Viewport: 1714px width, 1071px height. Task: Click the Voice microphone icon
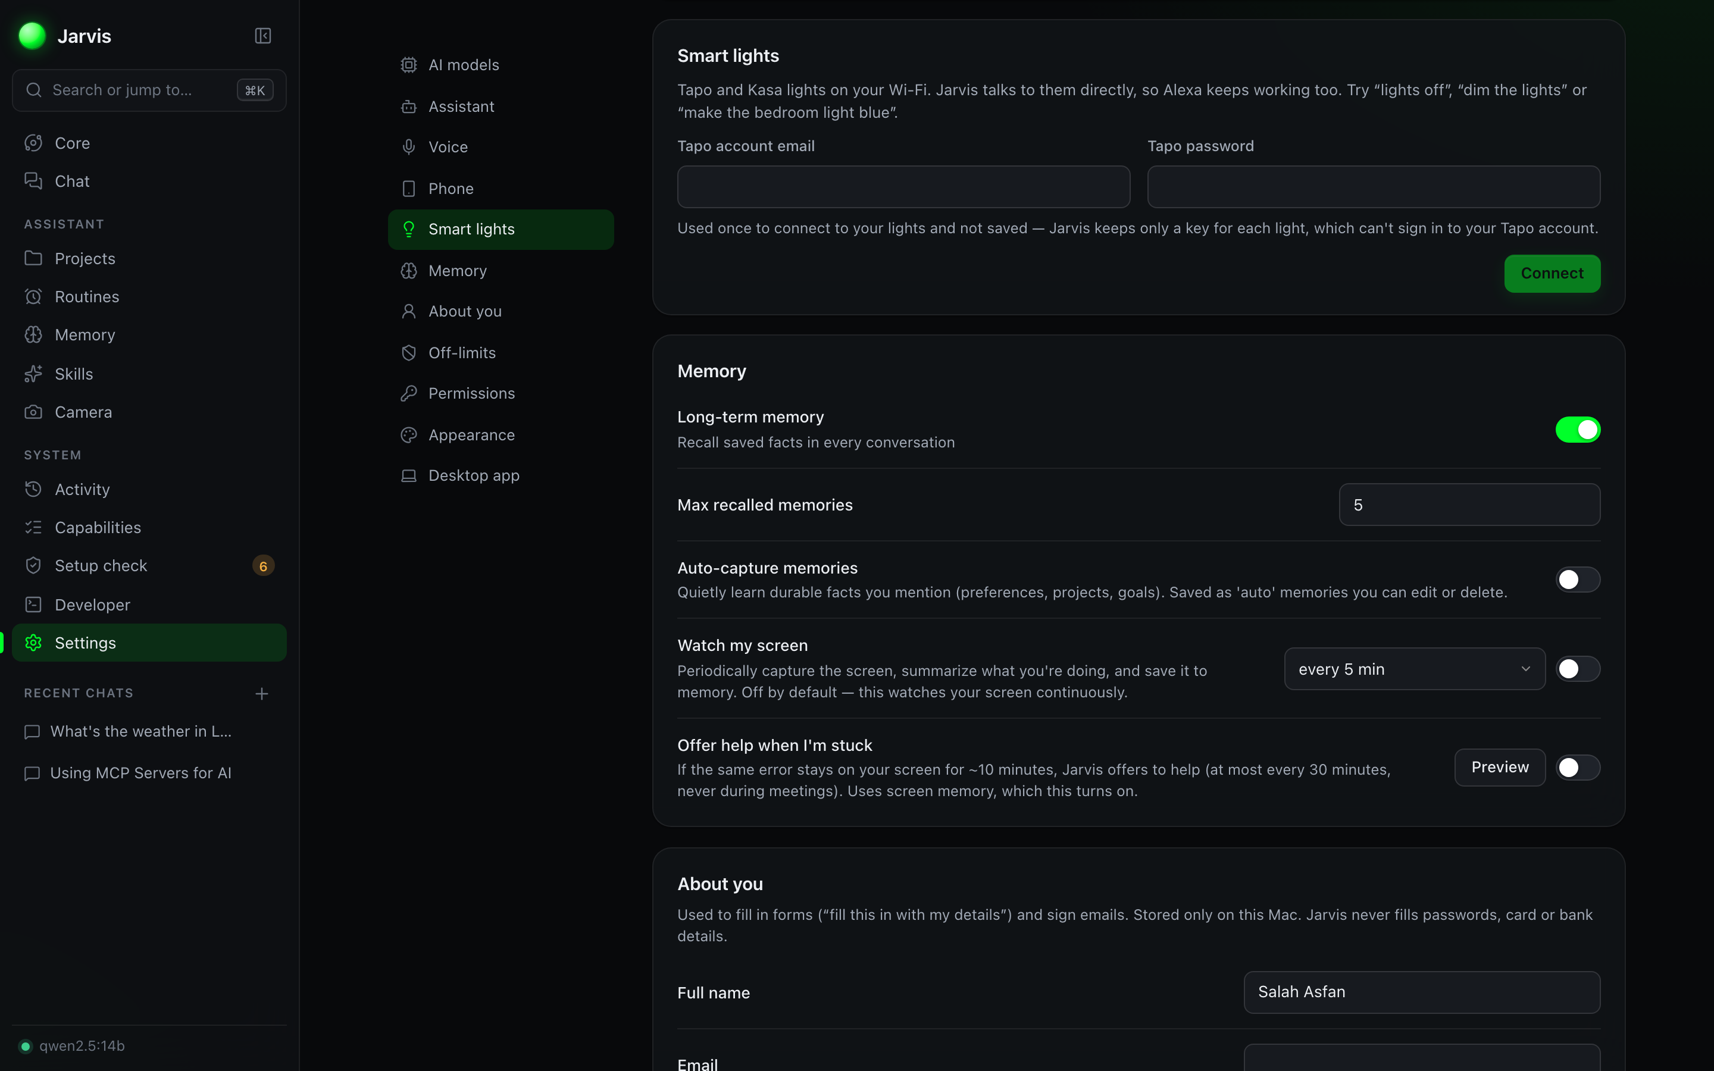pos(409,148)
